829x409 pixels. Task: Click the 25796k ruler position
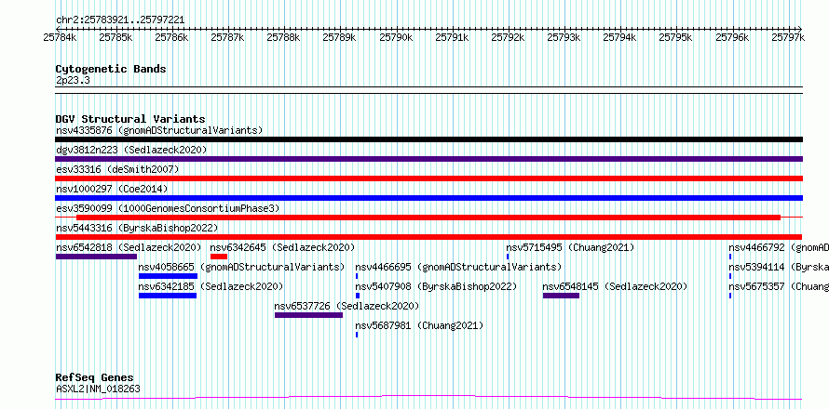732,37
